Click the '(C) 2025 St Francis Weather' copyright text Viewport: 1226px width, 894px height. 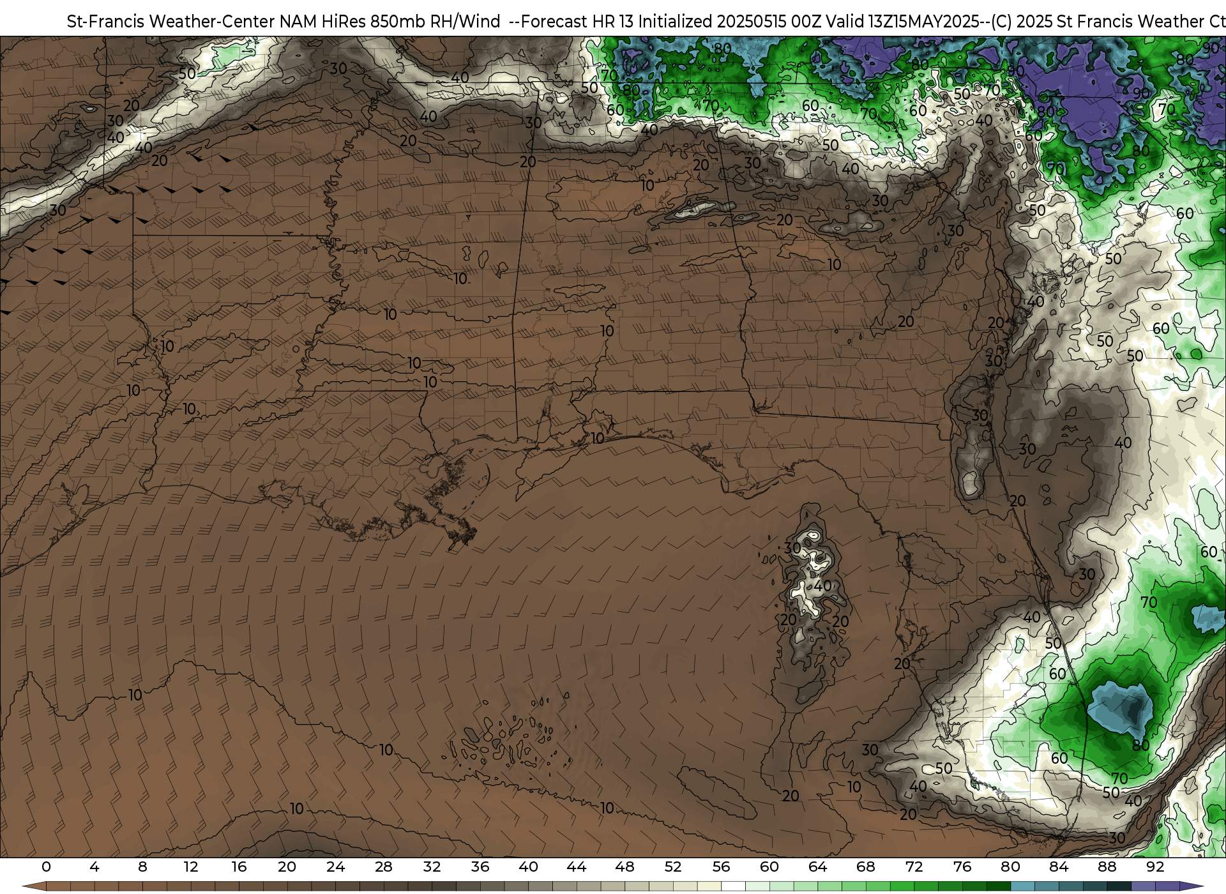tap(1096, 22)
